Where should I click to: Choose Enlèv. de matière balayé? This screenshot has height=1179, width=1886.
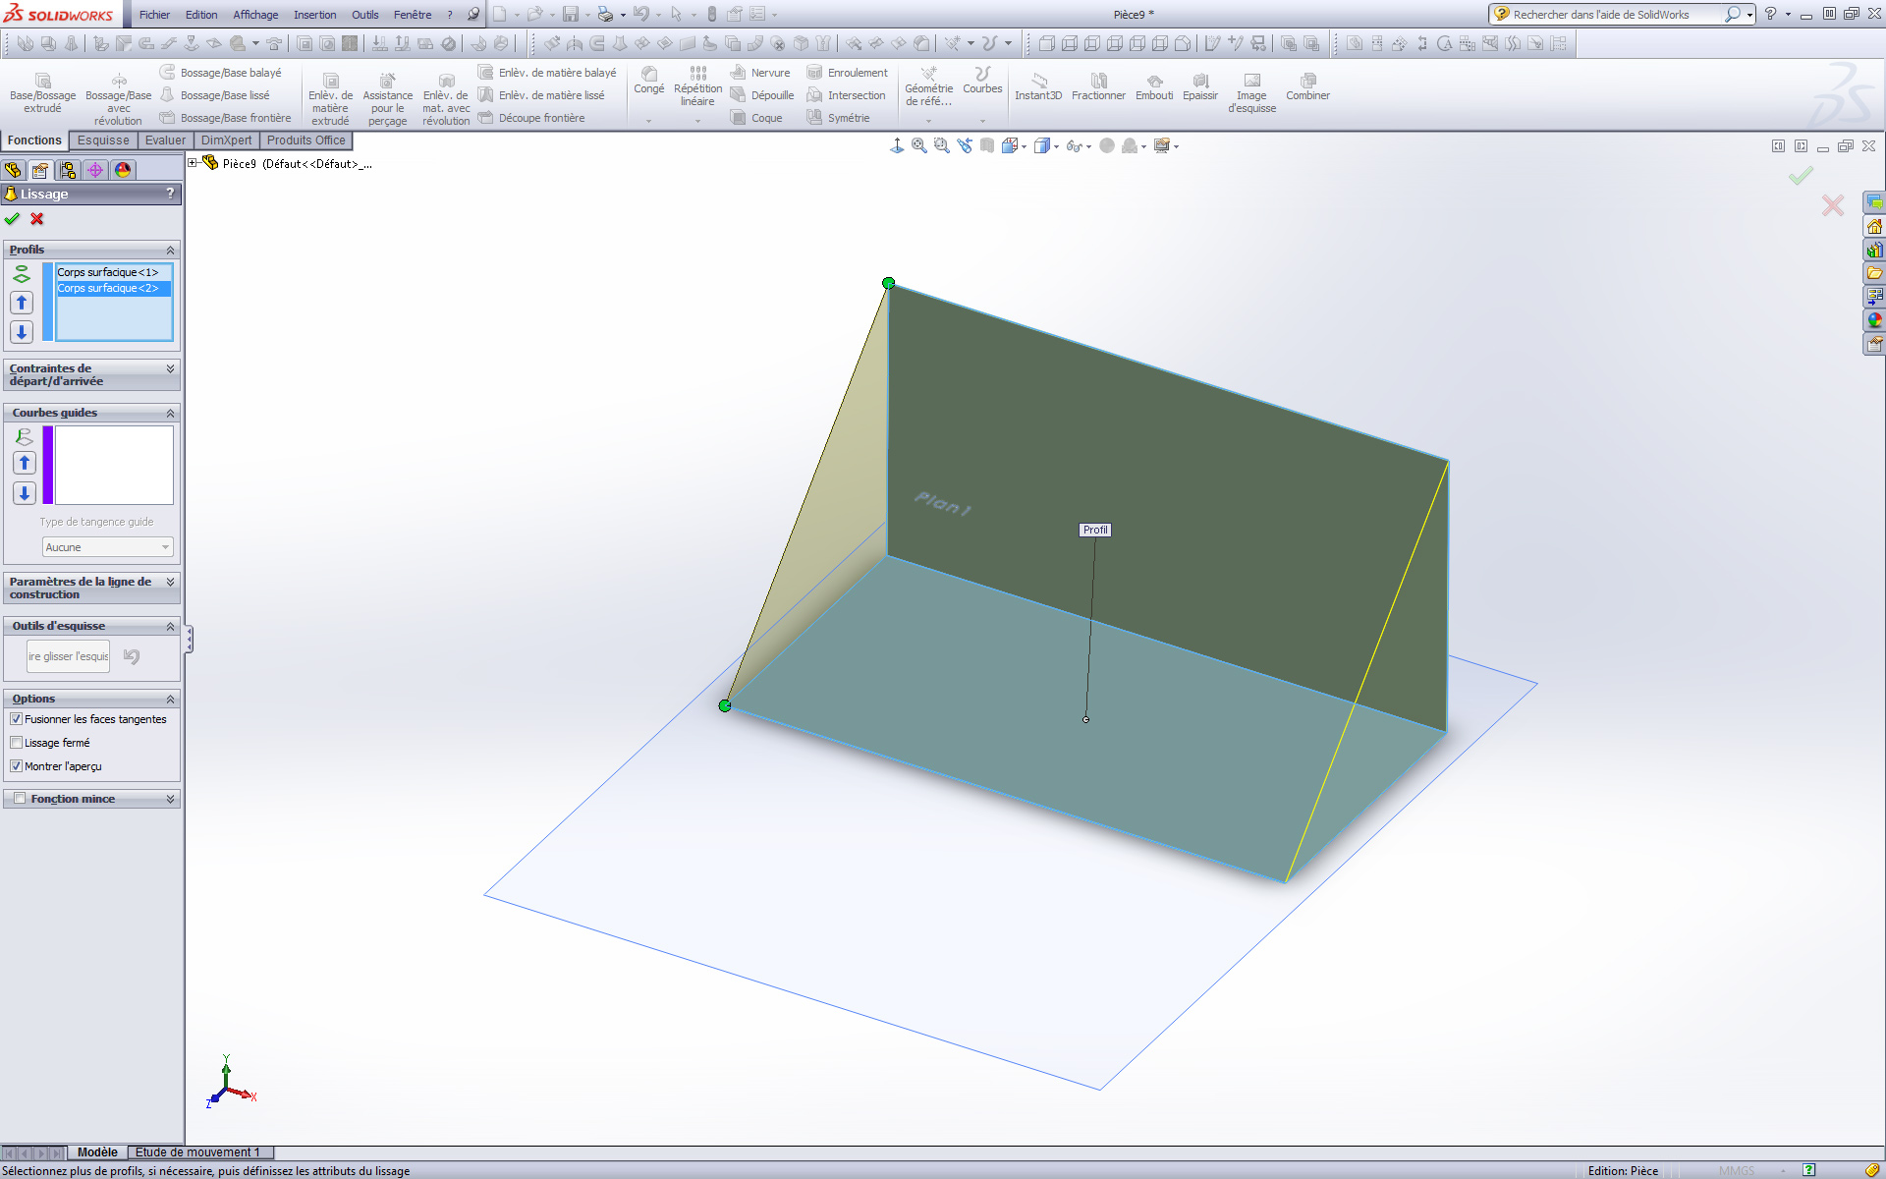[547, 73]
